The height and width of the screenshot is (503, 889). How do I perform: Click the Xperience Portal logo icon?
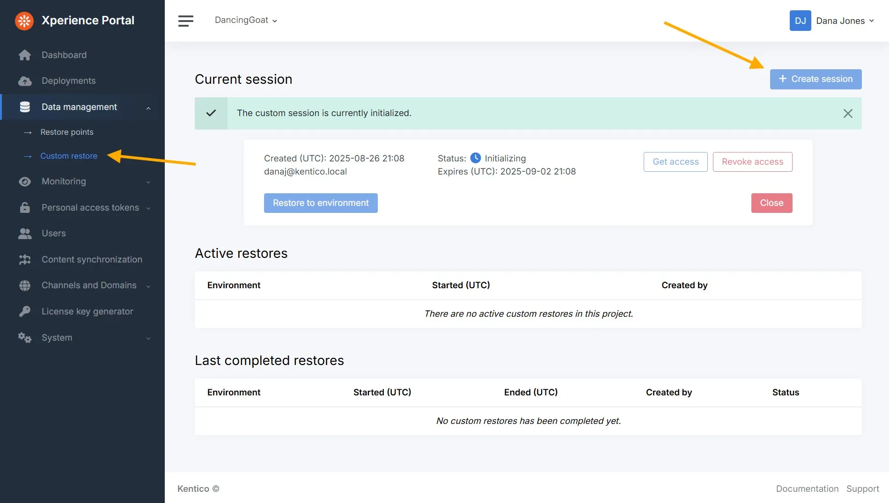coord(24,21)
